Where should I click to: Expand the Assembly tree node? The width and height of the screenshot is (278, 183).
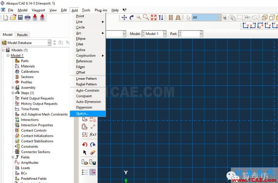13,87
